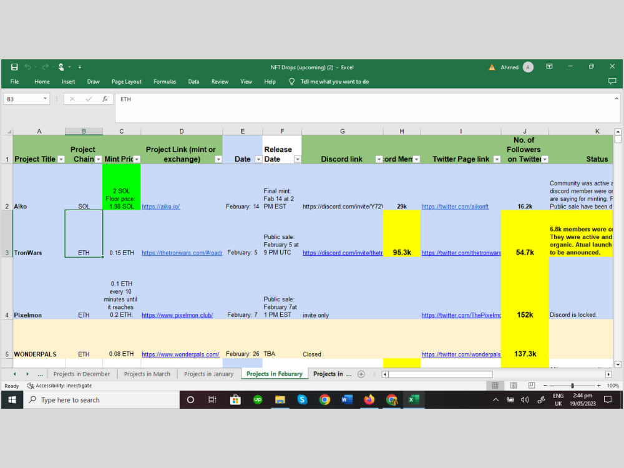Select the 152k followers cell
This screenshot has width=624, height=468.
525,288
